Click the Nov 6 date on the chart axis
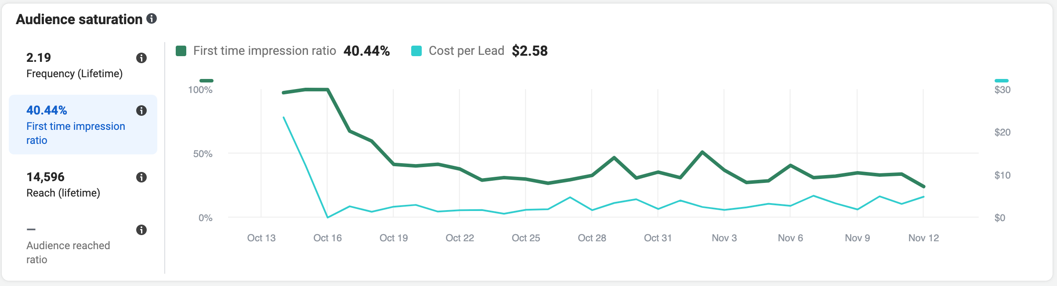This screenshot has height=286, width=1057. point(790,238)
